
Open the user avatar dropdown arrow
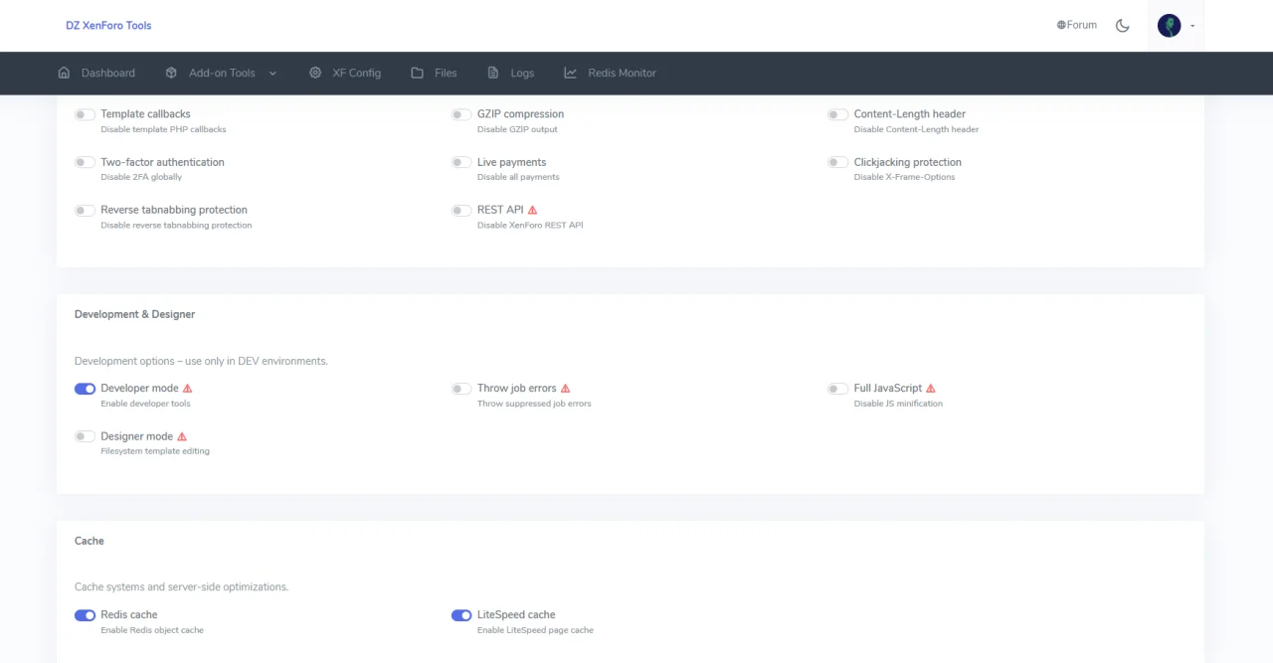1192,26
